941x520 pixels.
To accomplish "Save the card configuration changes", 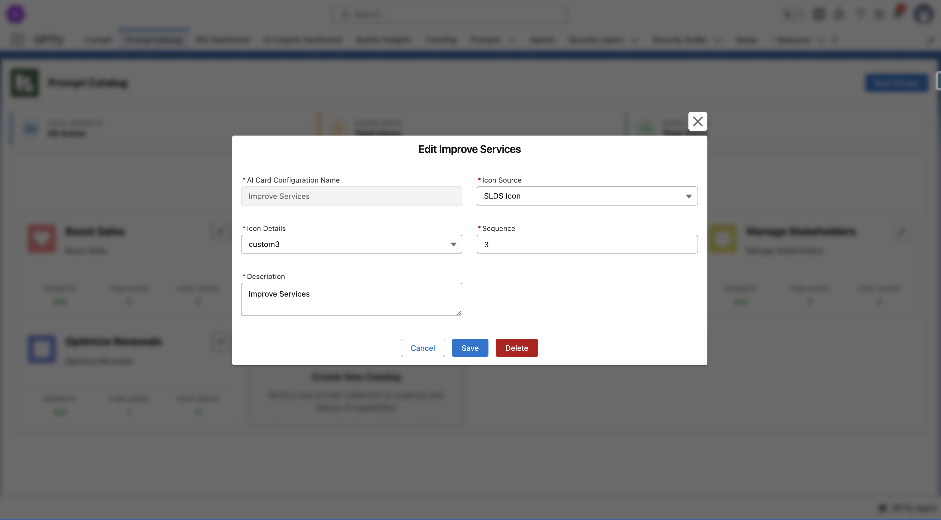I will coord(470,348).
